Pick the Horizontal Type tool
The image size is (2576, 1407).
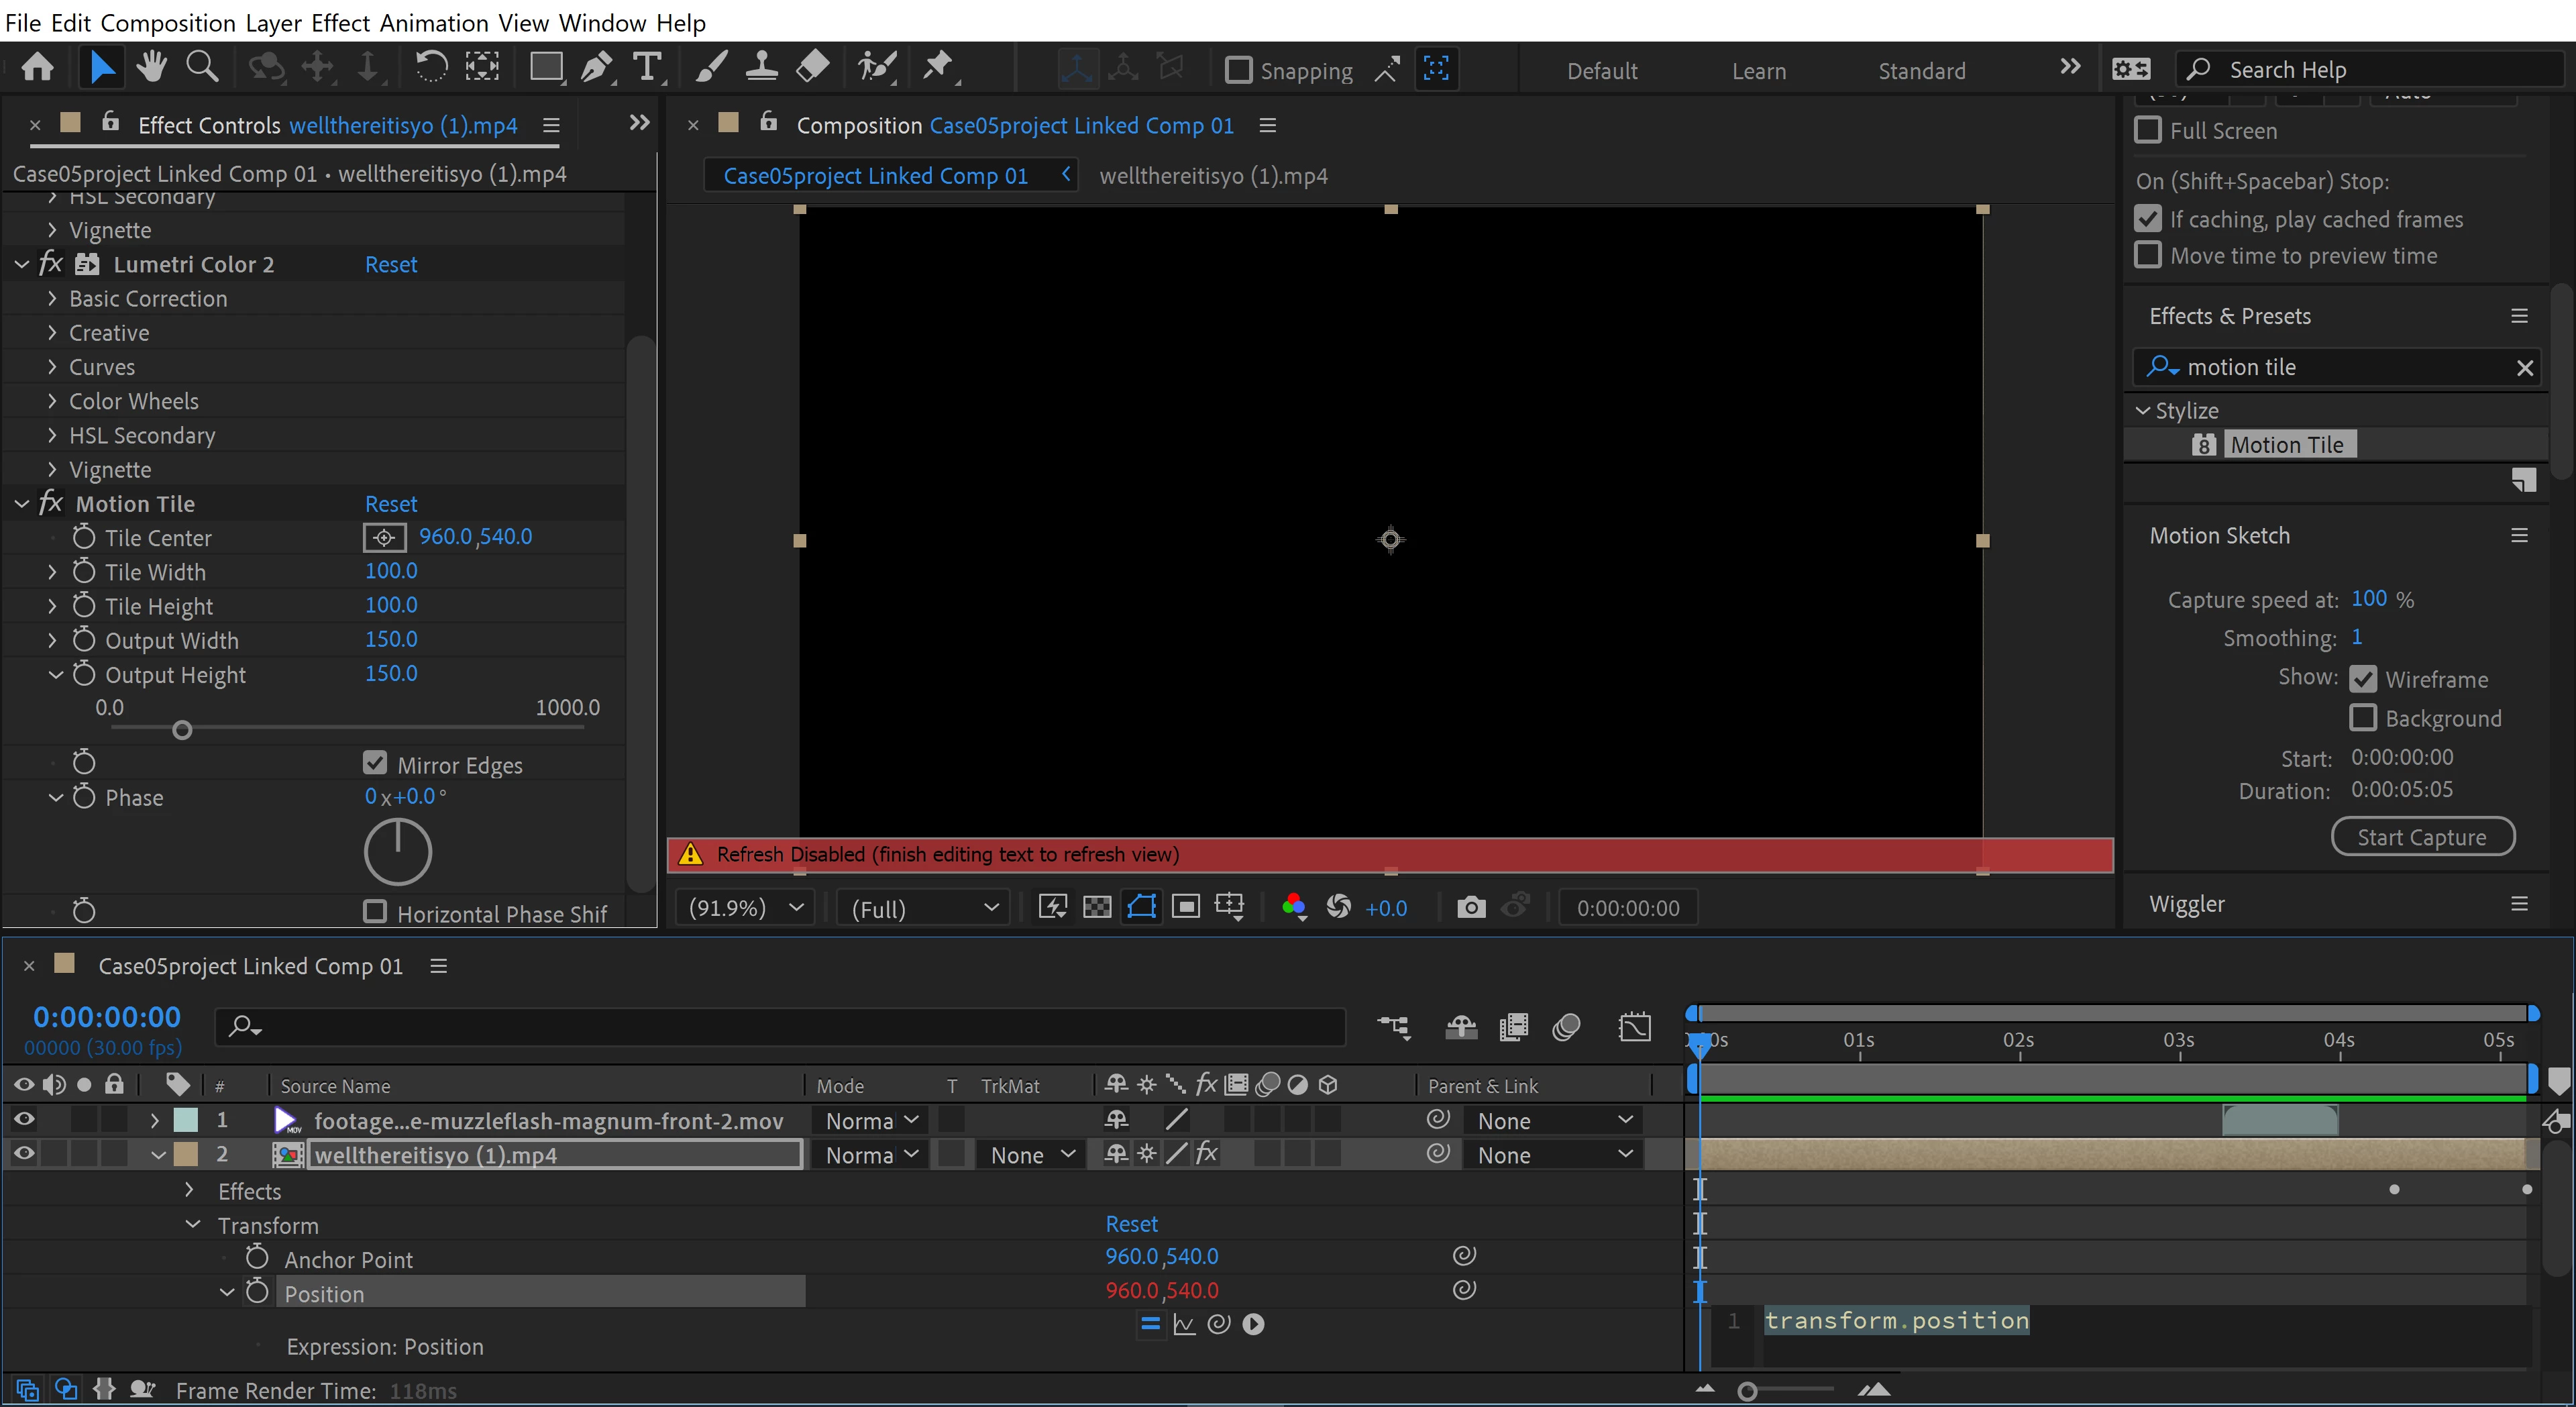648,67
